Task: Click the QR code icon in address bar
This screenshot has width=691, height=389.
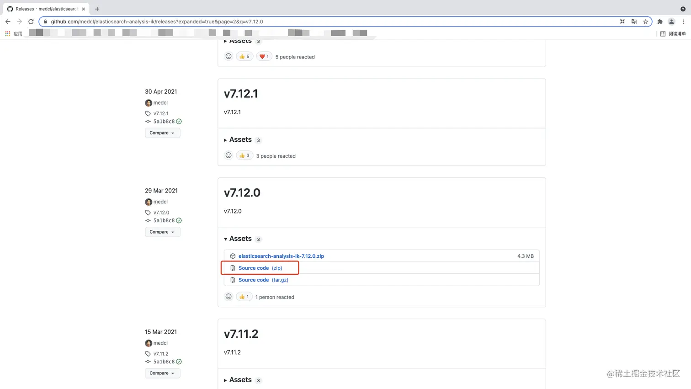Action: coord(622,21)
